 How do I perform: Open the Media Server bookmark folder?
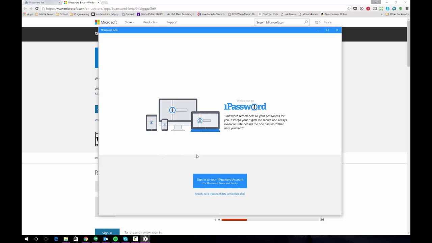click(x=44, y=14)
